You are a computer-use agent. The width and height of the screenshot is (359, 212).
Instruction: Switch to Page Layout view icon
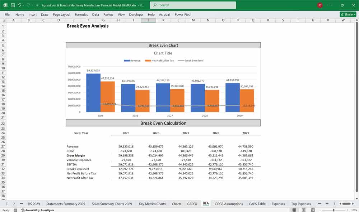304,210
